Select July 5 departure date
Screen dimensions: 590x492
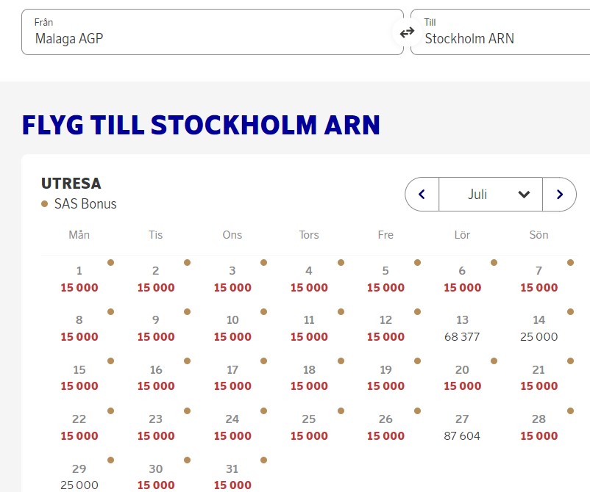tap(385, 279)
